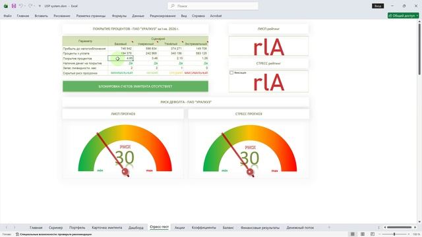Click the СТРЕСС рейтинг rlA value box
Viewport: 422px width, 237px height.
[268, 81]
